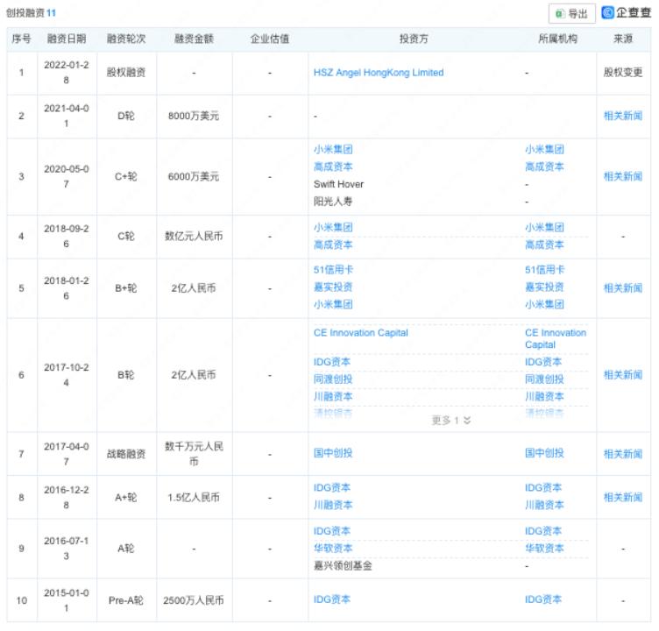Click the 阳光人寿 investor text
Image resolution: width=659 pixels, height=631 pixels.
coord(333,202)
